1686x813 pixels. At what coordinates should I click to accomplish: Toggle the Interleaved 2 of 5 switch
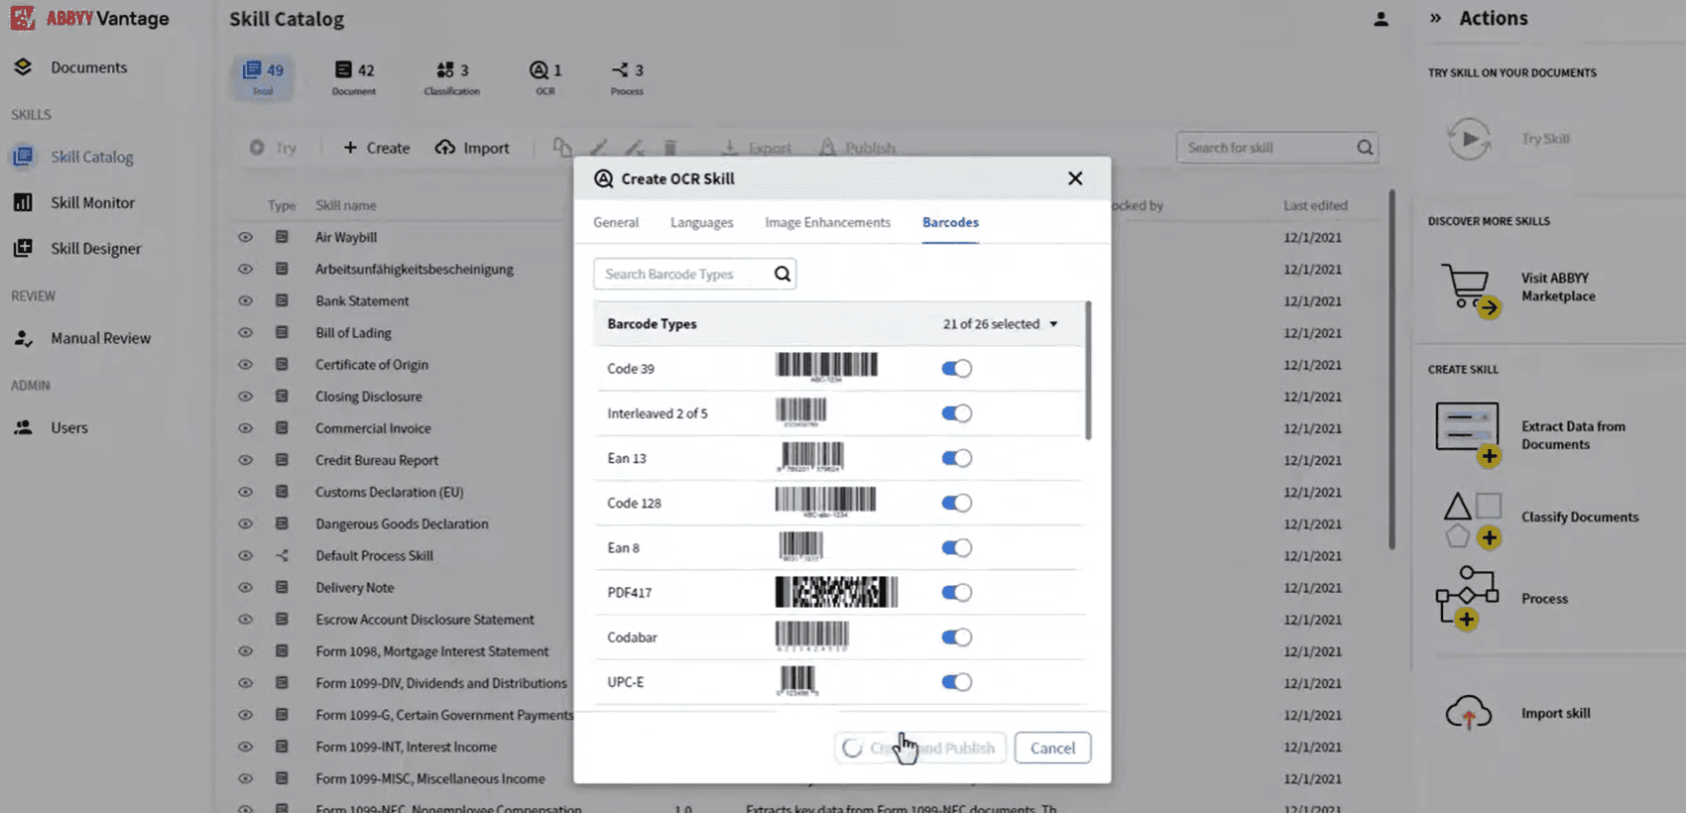(x=956, y=413)
